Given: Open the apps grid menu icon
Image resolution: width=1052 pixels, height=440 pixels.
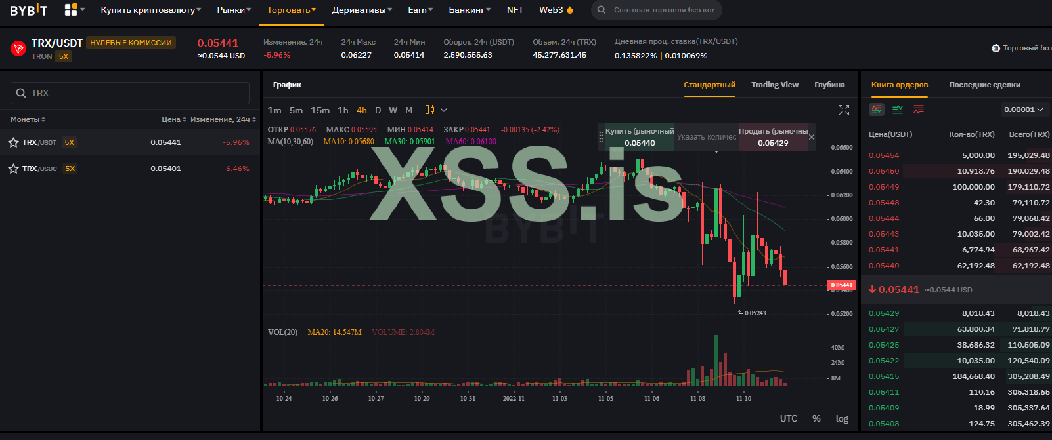Looking at the screenshot, I should [71, 10].
